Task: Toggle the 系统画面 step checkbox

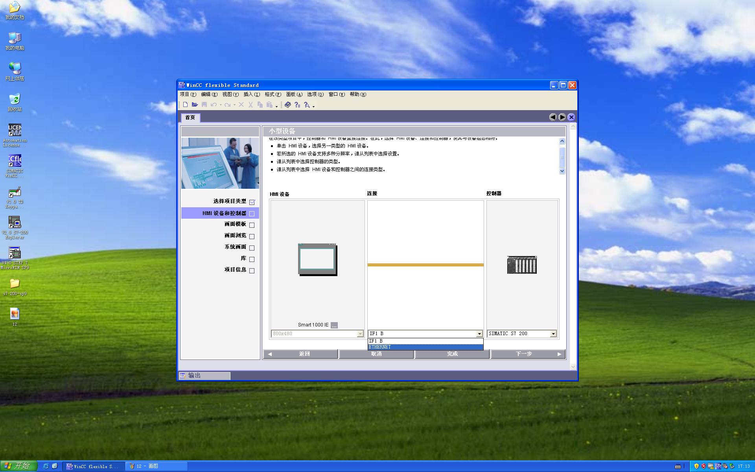Action: tap(252, 248)
